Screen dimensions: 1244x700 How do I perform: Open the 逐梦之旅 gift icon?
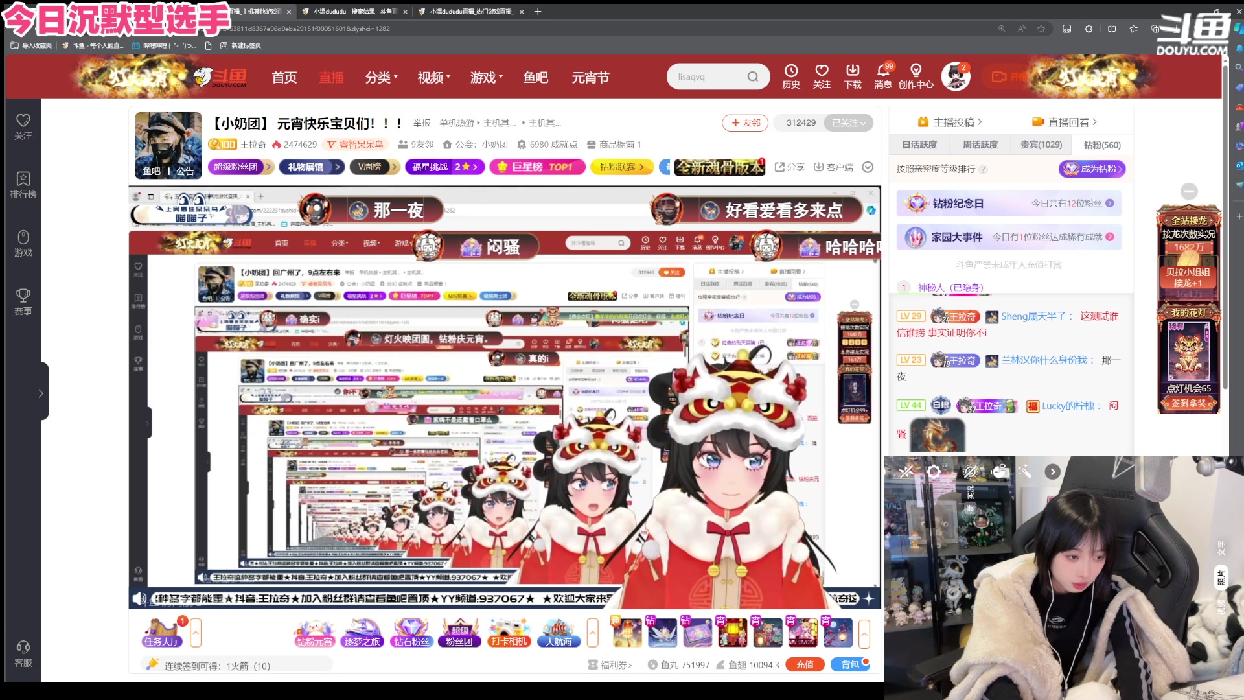click(x=363, y=633)
